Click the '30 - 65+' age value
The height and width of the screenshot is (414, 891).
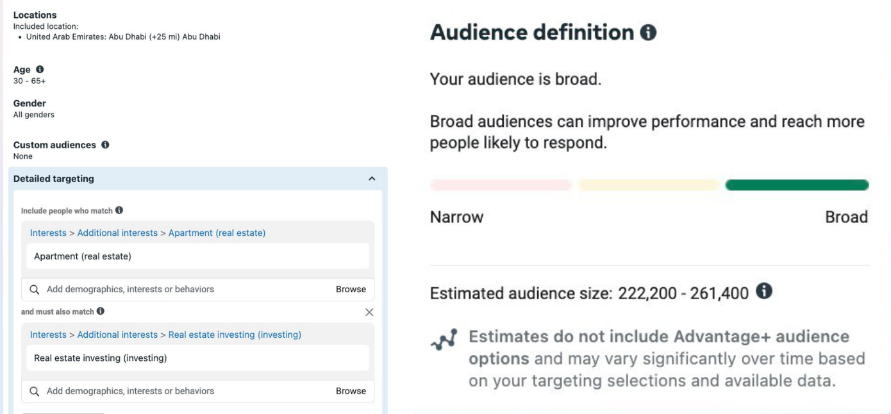[29, 81]
